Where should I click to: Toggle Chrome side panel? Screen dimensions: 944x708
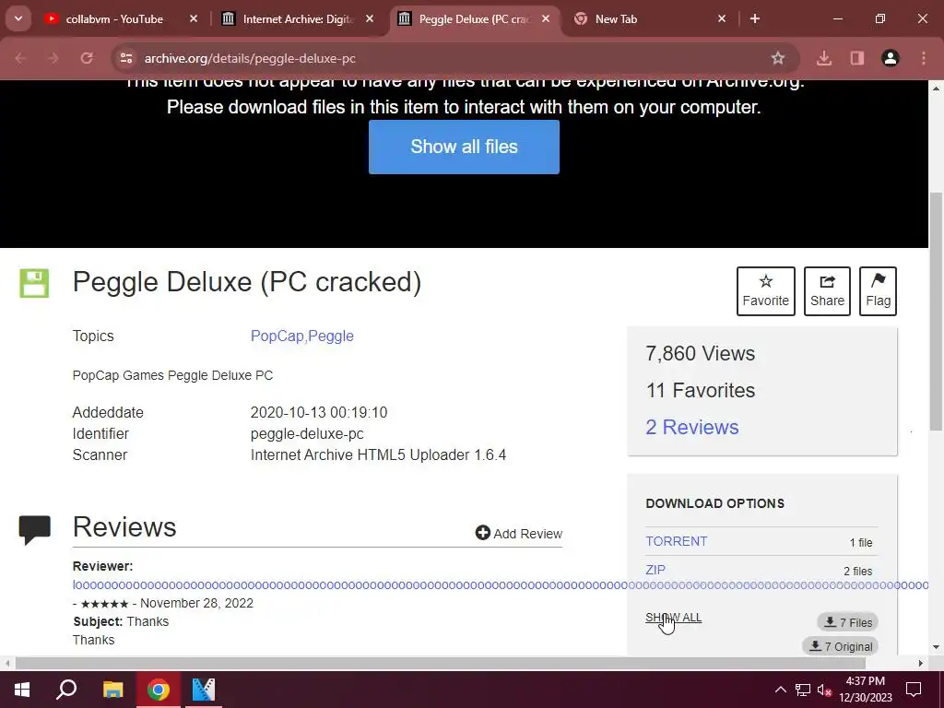click(857, 58)
